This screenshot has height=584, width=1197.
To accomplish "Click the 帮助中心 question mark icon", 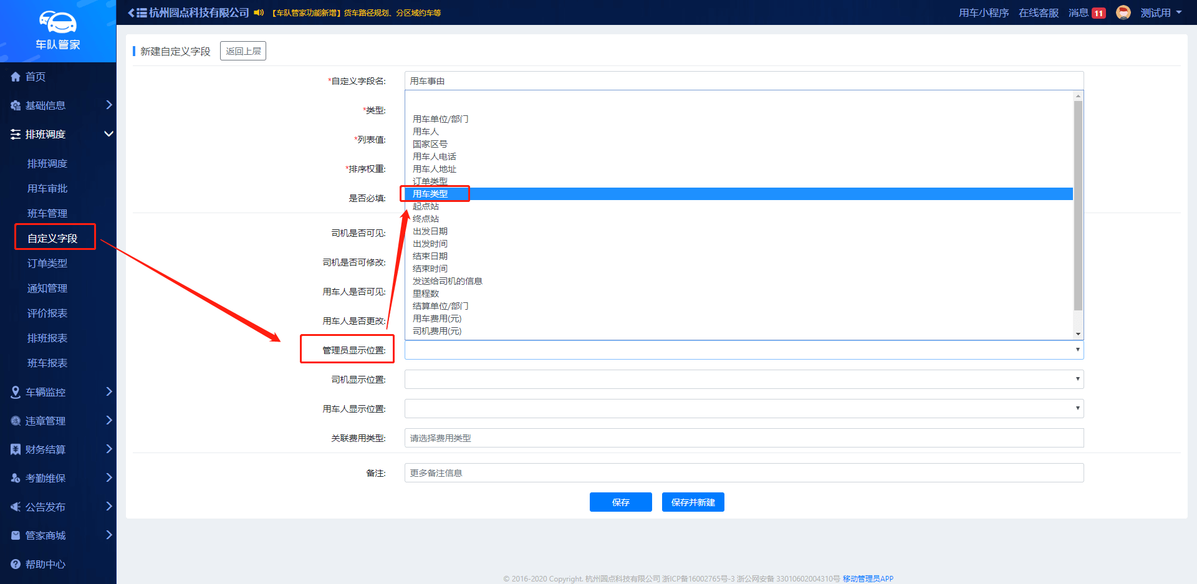I will tap(16, 564).
